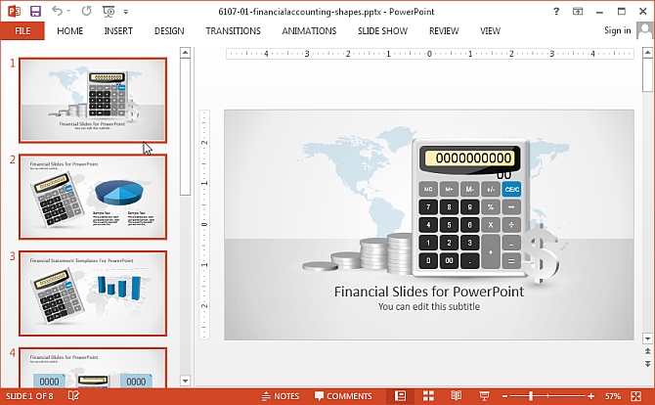The width and height of the screenshot is (655, 405).
Task: Click the 57% zoom level
Action: pos(613,396)
